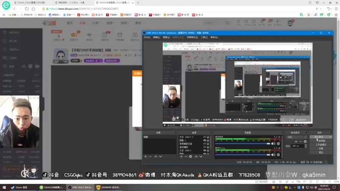Toggle visibility of 文本 (GDI+) 2 source

[204, 137]
